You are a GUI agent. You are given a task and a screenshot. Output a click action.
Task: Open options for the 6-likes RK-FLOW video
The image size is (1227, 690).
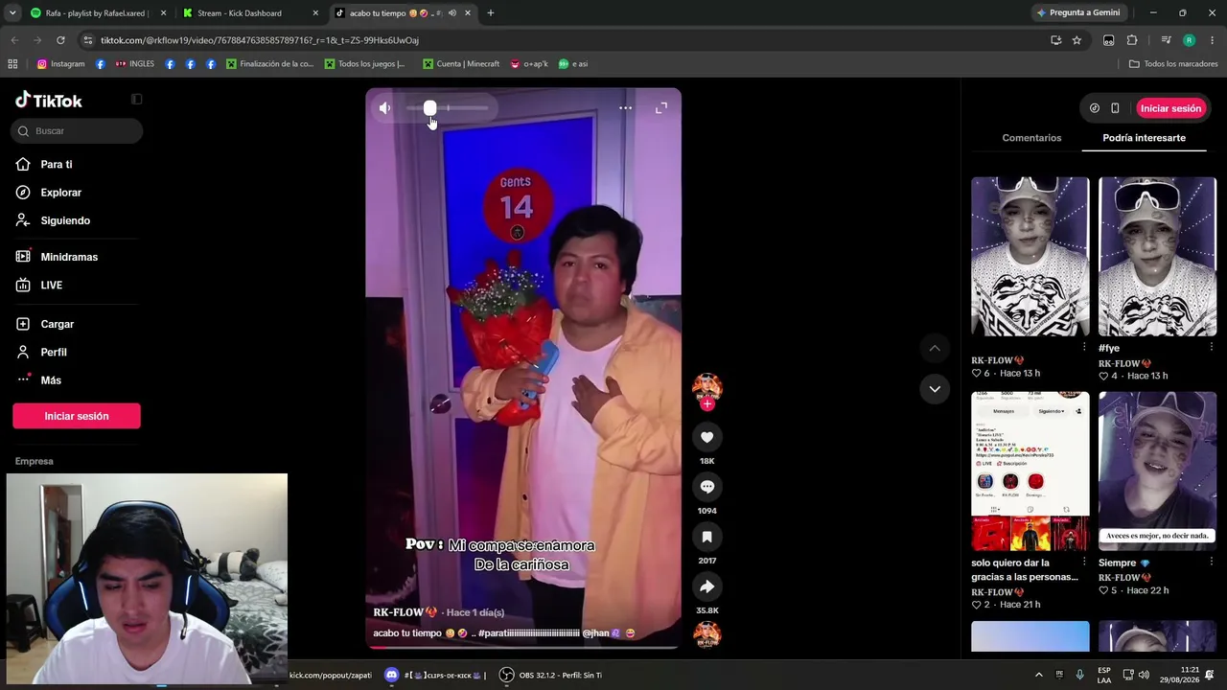(x=1084, y=347)
